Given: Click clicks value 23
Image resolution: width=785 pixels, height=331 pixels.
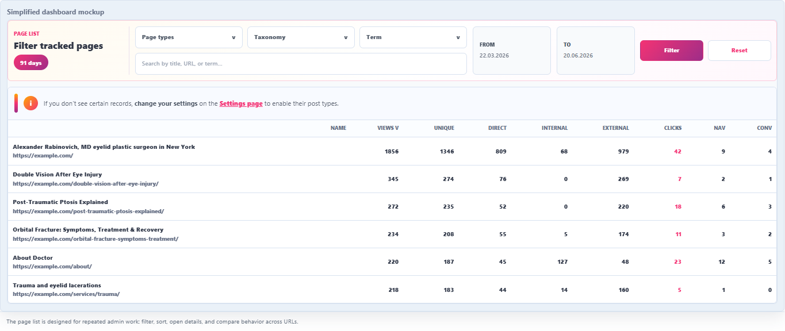Looking at the screenshot, I should coord(678,262).
